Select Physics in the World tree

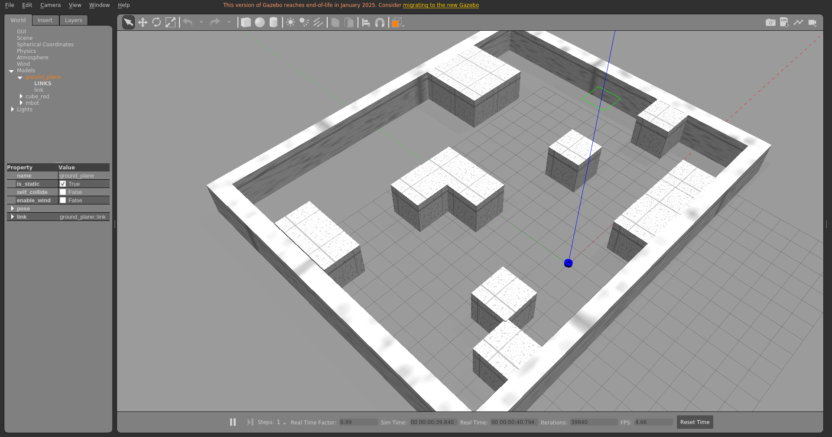(26, 51)
